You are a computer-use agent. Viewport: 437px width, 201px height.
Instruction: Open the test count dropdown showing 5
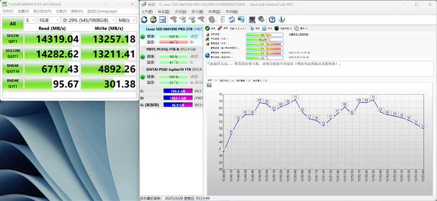click(x=31, y=20)
